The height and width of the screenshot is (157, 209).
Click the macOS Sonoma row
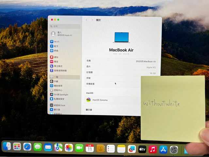point(111,100)
